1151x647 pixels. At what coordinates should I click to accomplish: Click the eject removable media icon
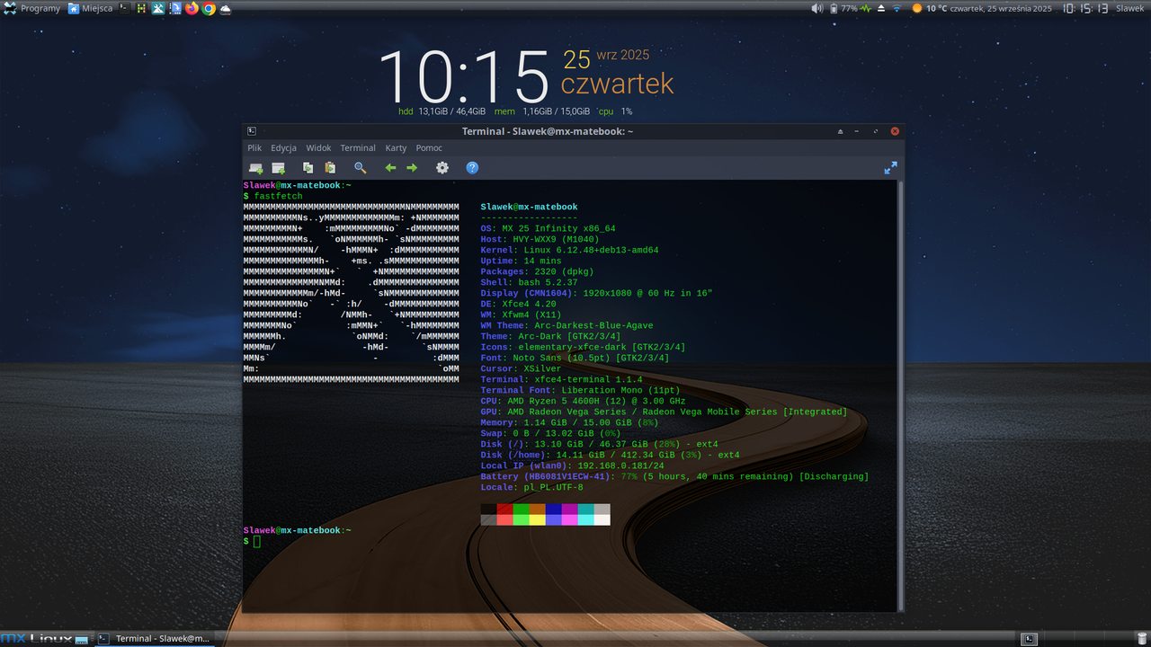pyautogui.click(x=880, y=8)
